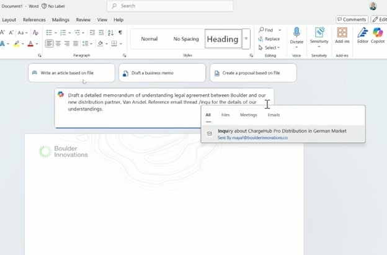Shrink font size icon
387x255 pixels.
pyautogui.click(x=11, y=33)
